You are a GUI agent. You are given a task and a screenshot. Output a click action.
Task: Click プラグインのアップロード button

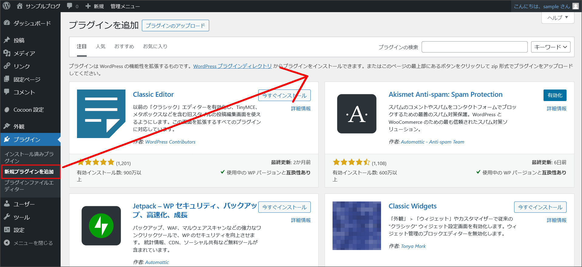coord(176,25)
